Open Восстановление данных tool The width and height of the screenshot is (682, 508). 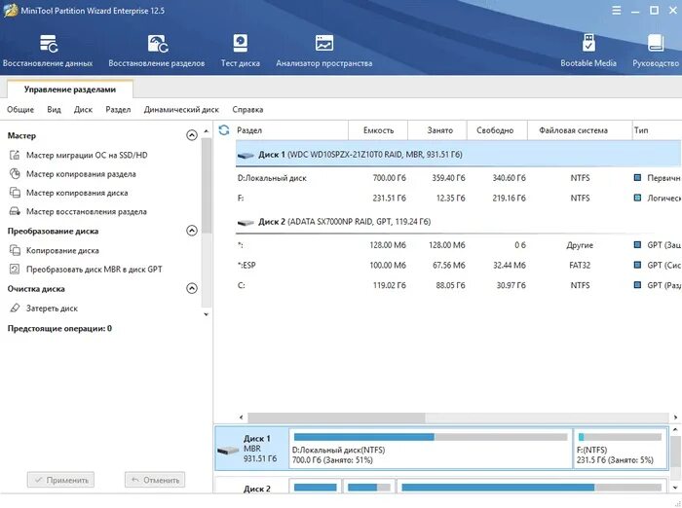[x=48, y=51]
